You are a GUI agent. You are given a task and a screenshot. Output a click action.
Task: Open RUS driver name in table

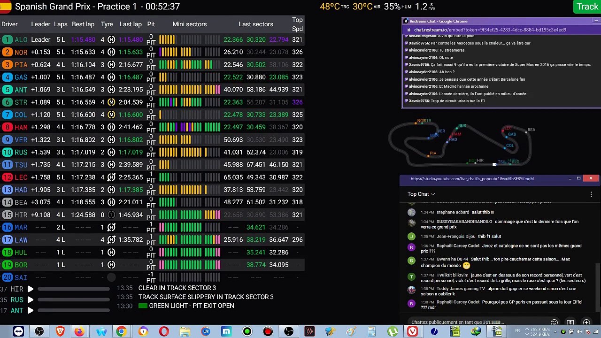[21, 152]
